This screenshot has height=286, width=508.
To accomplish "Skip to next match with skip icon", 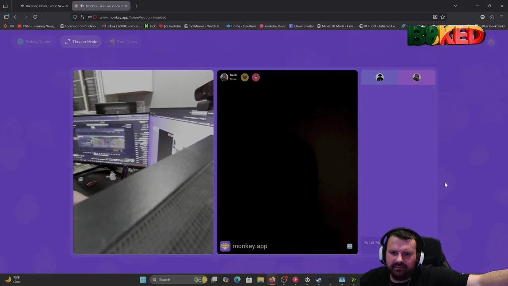I will 350,246.
